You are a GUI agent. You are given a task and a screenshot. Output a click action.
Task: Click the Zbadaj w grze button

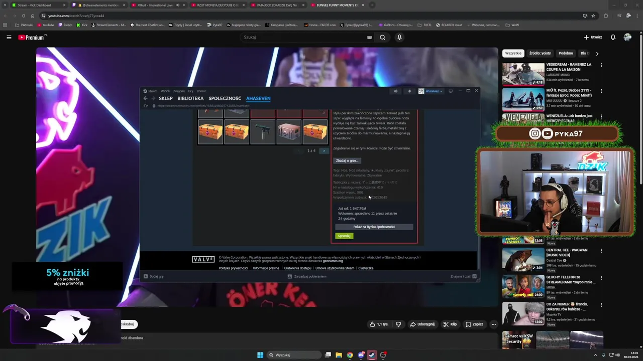347,160
